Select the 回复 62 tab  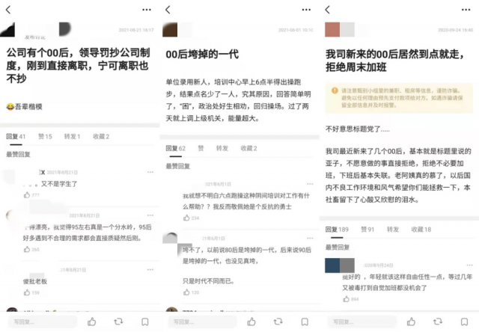176,148
